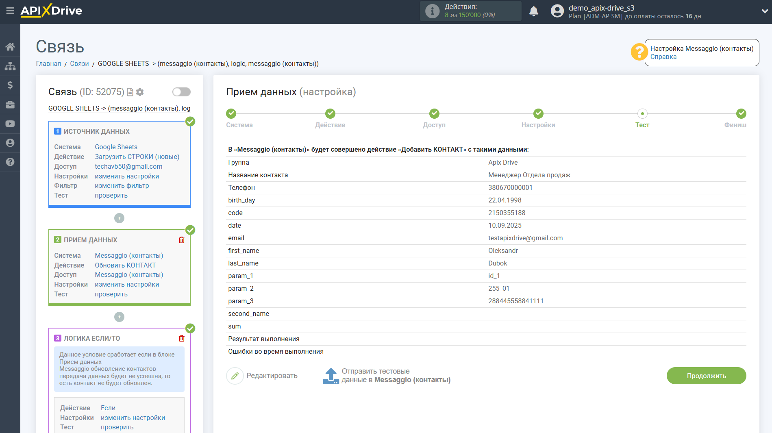Viewport: 772px width, 433px height.
Task: Click the Редактировать pencil button
Action: point(235,376)
